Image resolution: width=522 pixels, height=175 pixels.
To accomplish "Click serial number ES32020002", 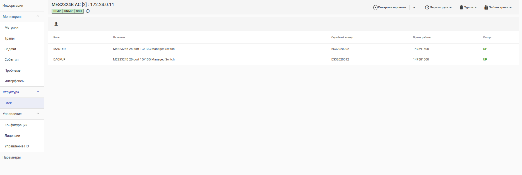I will coord(340,49).
